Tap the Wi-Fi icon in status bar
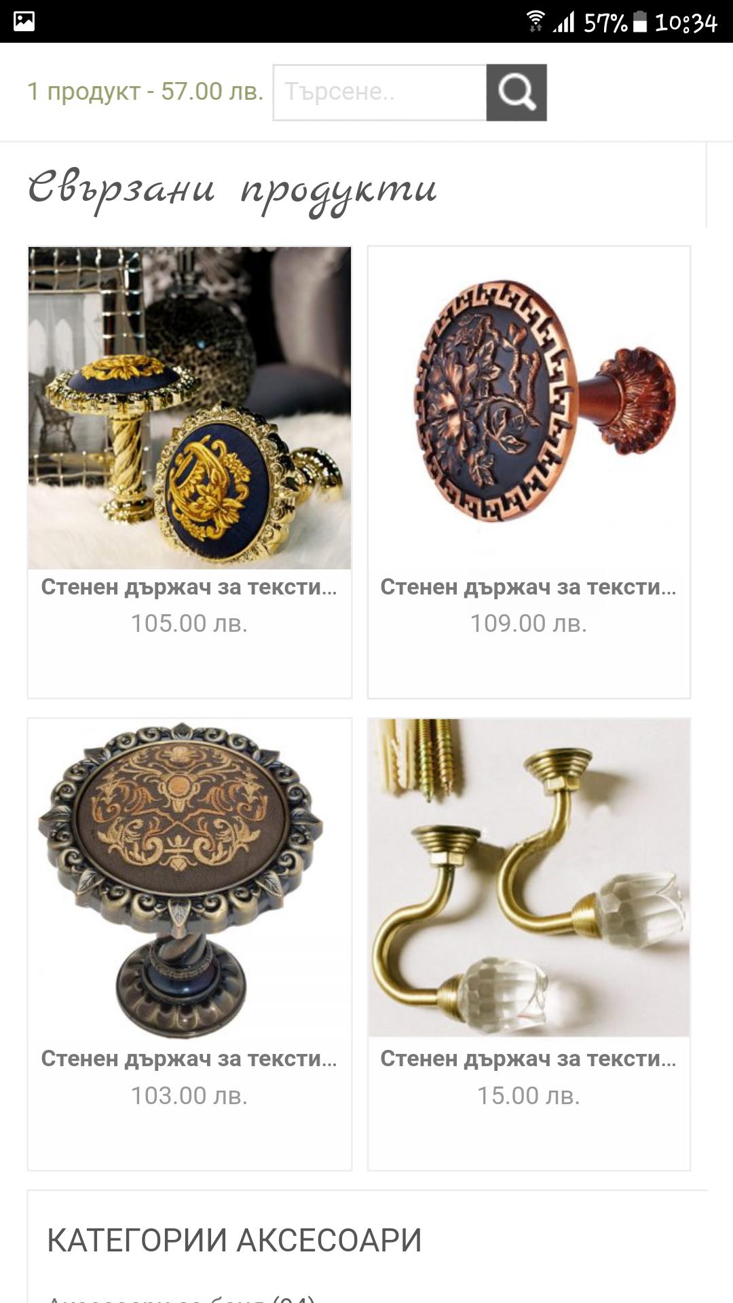 click(x=535, y=22)
